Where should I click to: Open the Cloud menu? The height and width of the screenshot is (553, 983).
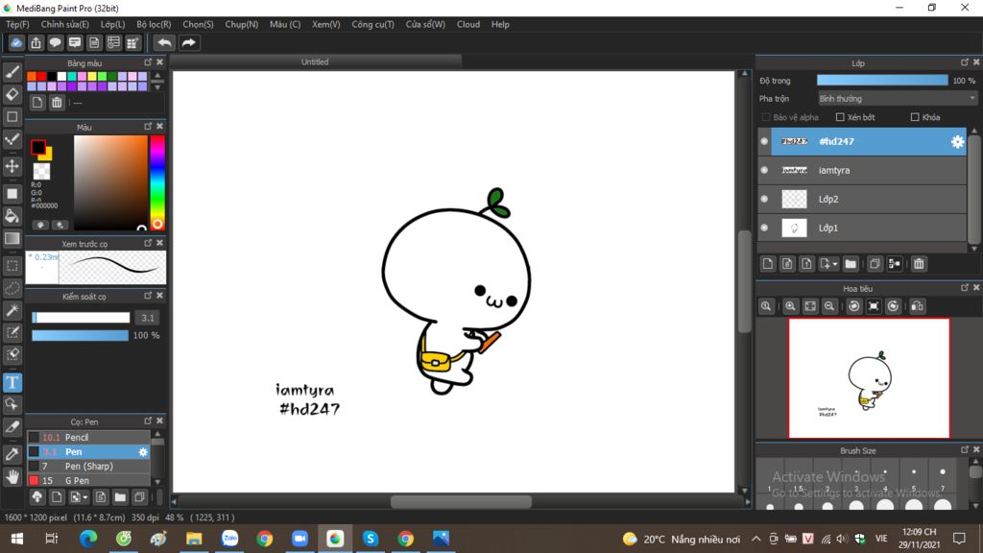468,24
